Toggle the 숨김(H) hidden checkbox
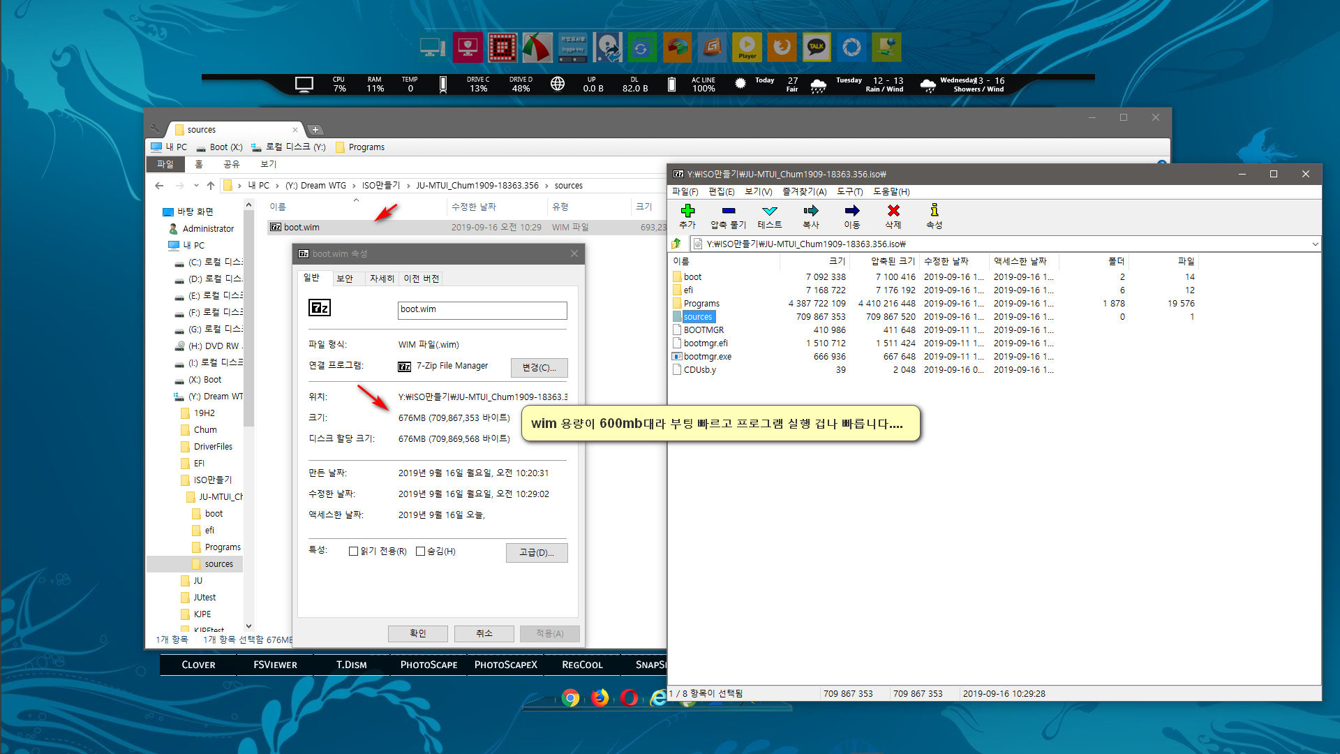The image size is (1340, 754). pyautogui.click(x=420, y=552)
